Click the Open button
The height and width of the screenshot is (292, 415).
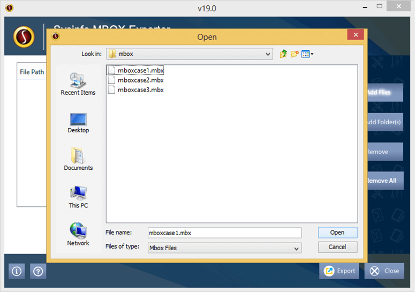coord(337,233)
